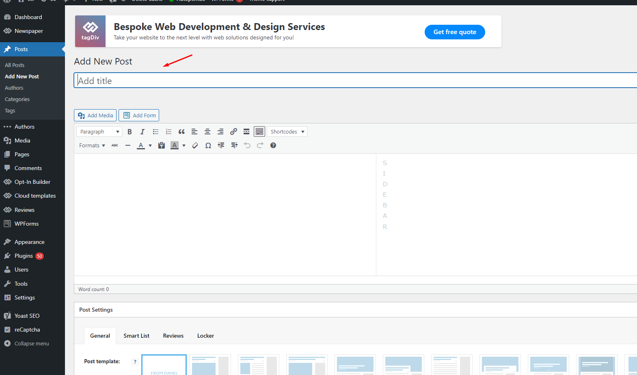
Task: Select the FROM PANEL post template
Action: click(164, 365)
